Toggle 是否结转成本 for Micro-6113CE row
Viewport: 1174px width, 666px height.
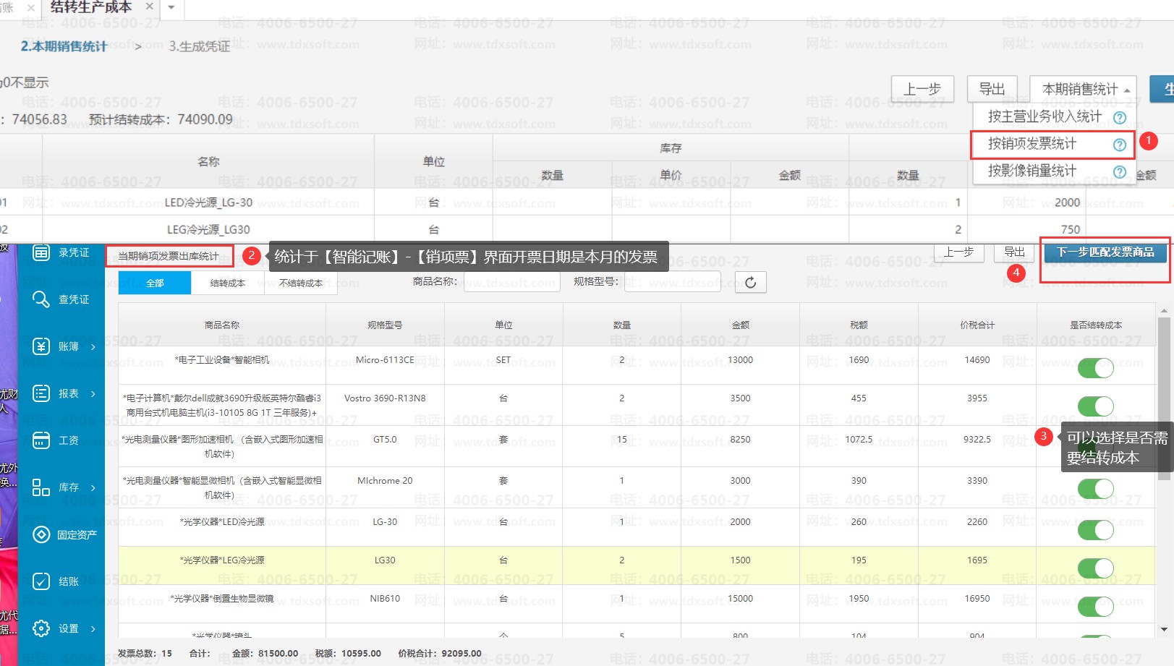(1095, 368)
